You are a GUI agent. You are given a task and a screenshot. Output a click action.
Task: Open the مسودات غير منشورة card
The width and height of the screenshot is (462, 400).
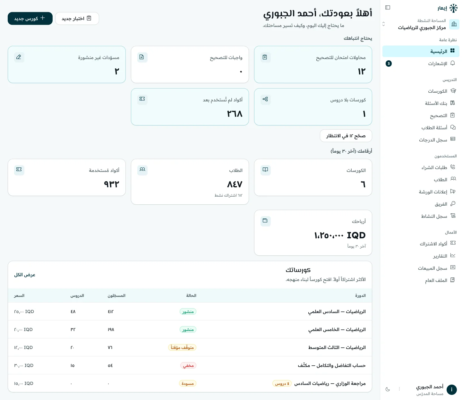67,64
